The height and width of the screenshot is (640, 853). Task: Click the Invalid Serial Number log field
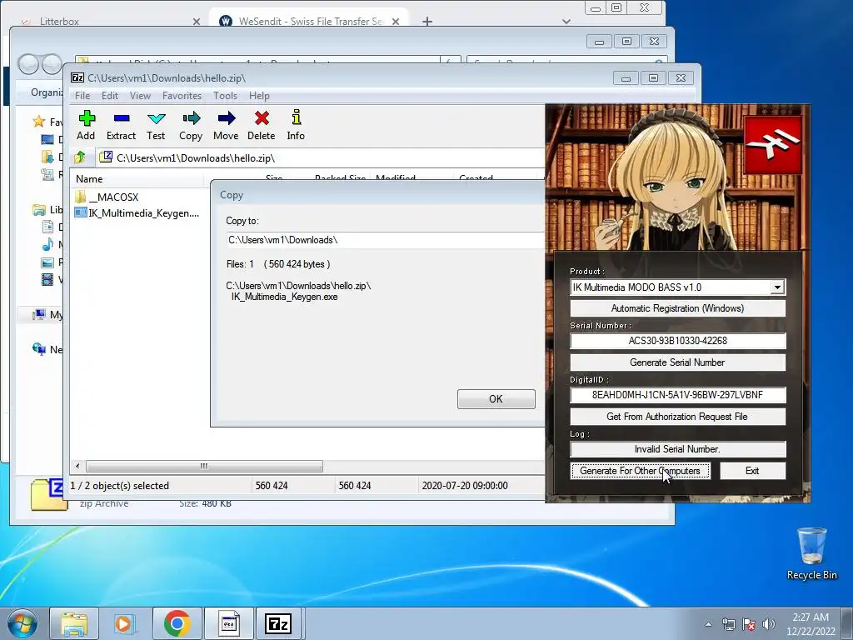pos(677,449)
